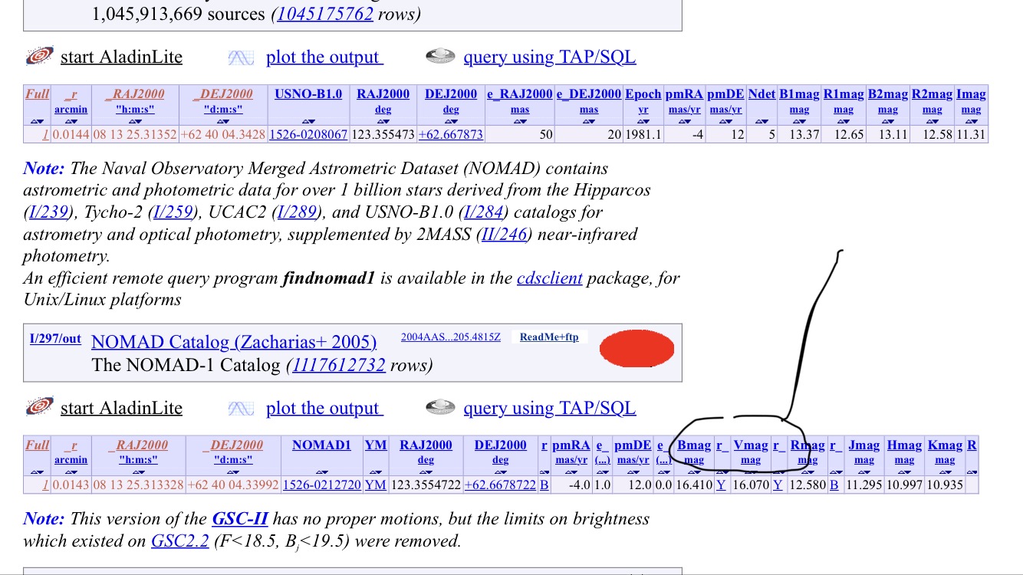Sort by the Kmag column using its arrows
Viewport: 1023px width, 575px height.
(x=944, y=472)
